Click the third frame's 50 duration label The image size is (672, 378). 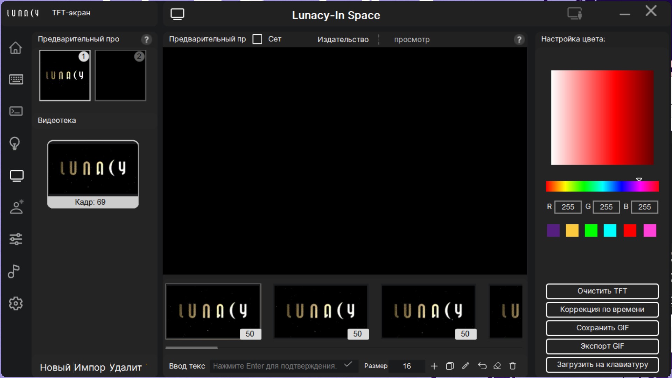pyautogui.click(x=465, y=334)
